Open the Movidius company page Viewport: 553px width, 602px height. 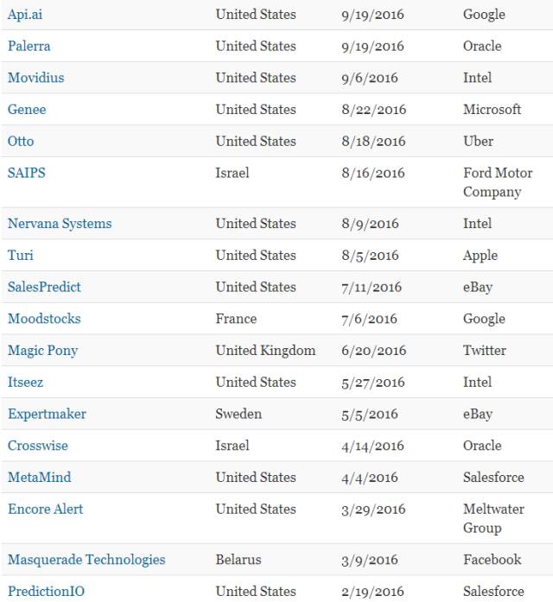click(35, 78)
